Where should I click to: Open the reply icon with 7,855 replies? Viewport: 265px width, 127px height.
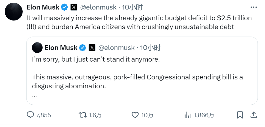[x=31, y=115]
